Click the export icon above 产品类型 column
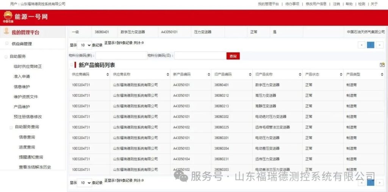The height and width of the screenshot is (192, 388). pos(382,65)
